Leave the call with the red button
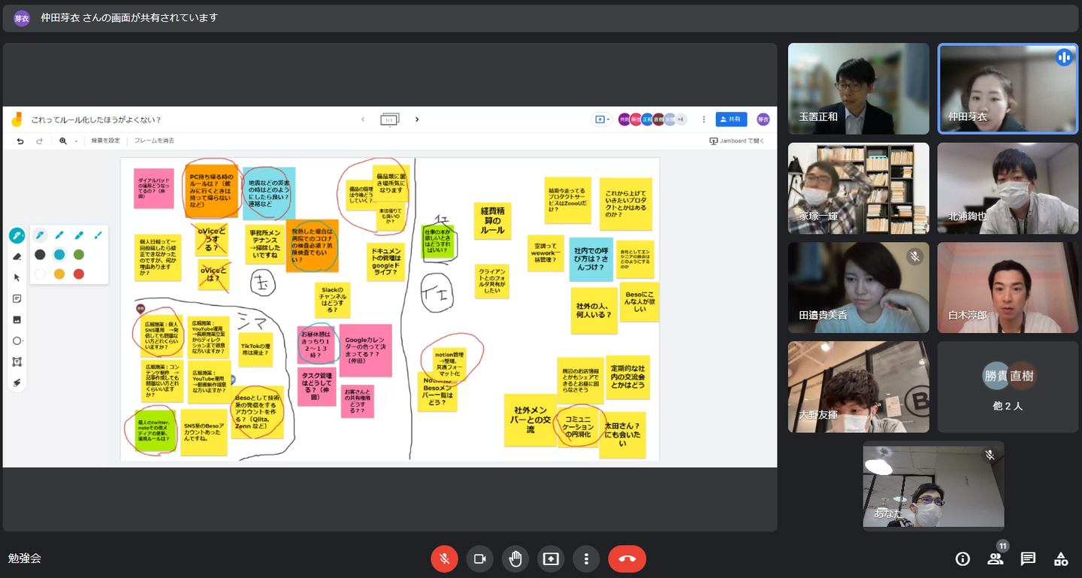The width and height of the screenshot is (1082, 578). click(627, 558)
